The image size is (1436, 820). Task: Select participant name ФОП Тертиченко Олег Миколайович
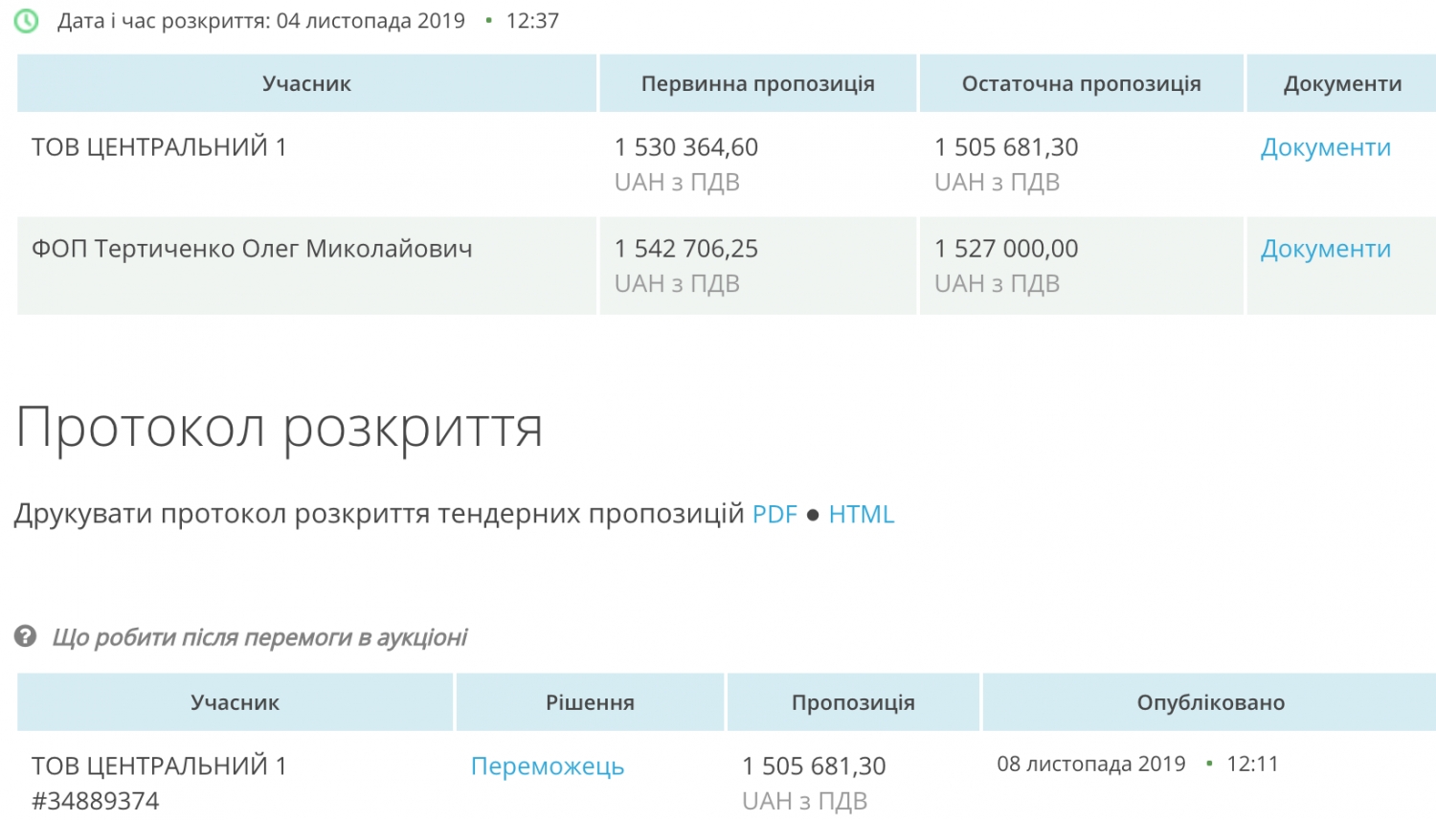point(252,250)
